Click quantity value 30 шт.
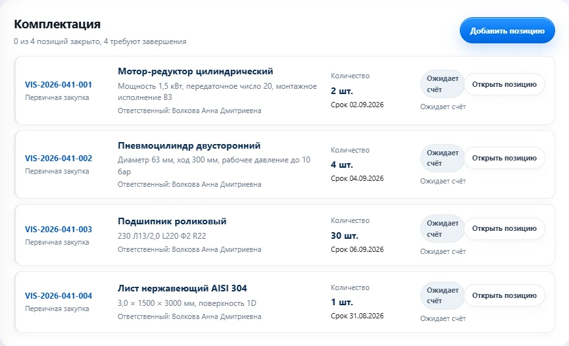569x346 pixels. [x=345, y=235]
